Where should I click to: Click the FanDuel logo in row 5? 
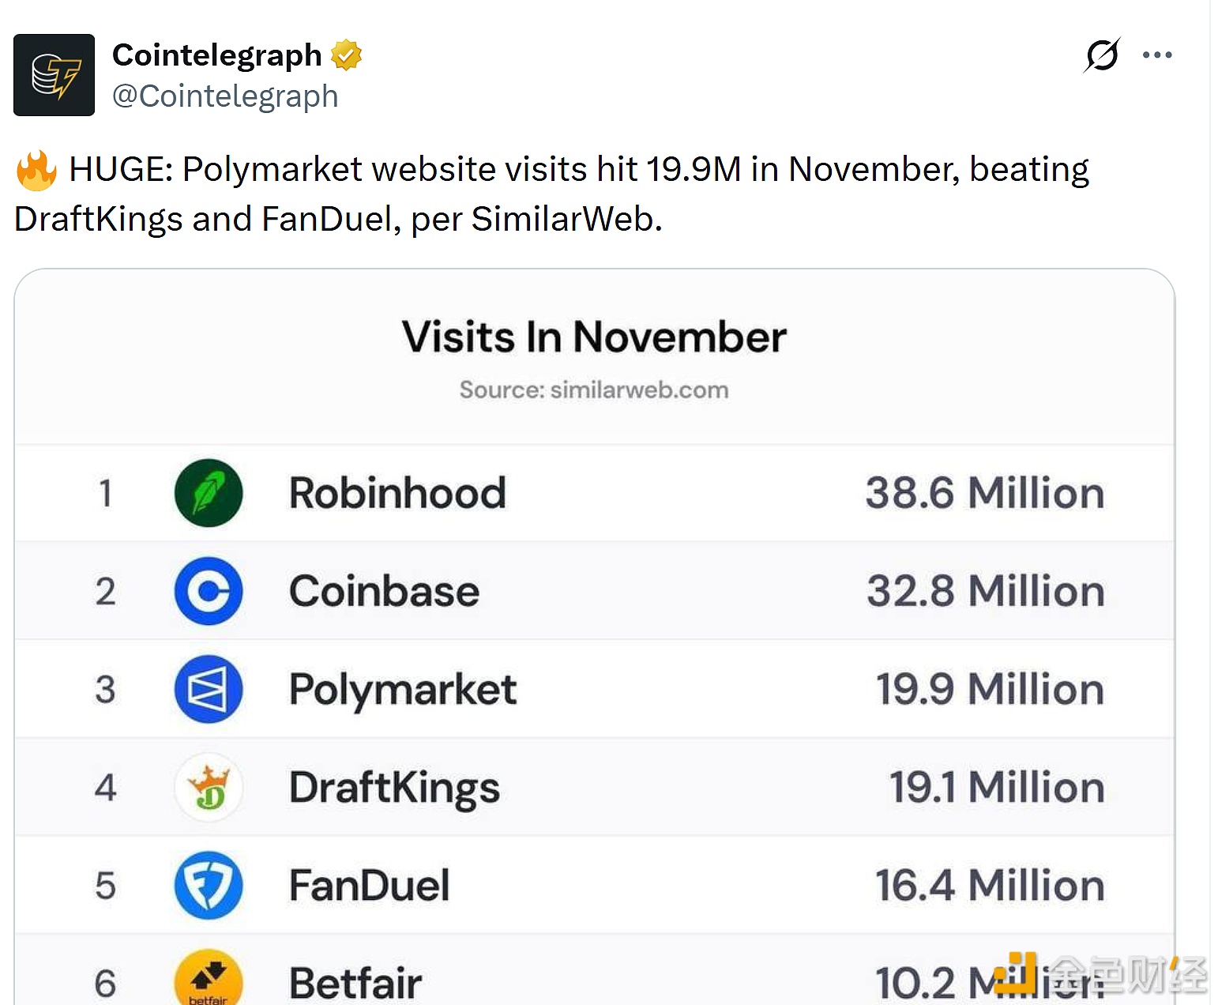208,885
